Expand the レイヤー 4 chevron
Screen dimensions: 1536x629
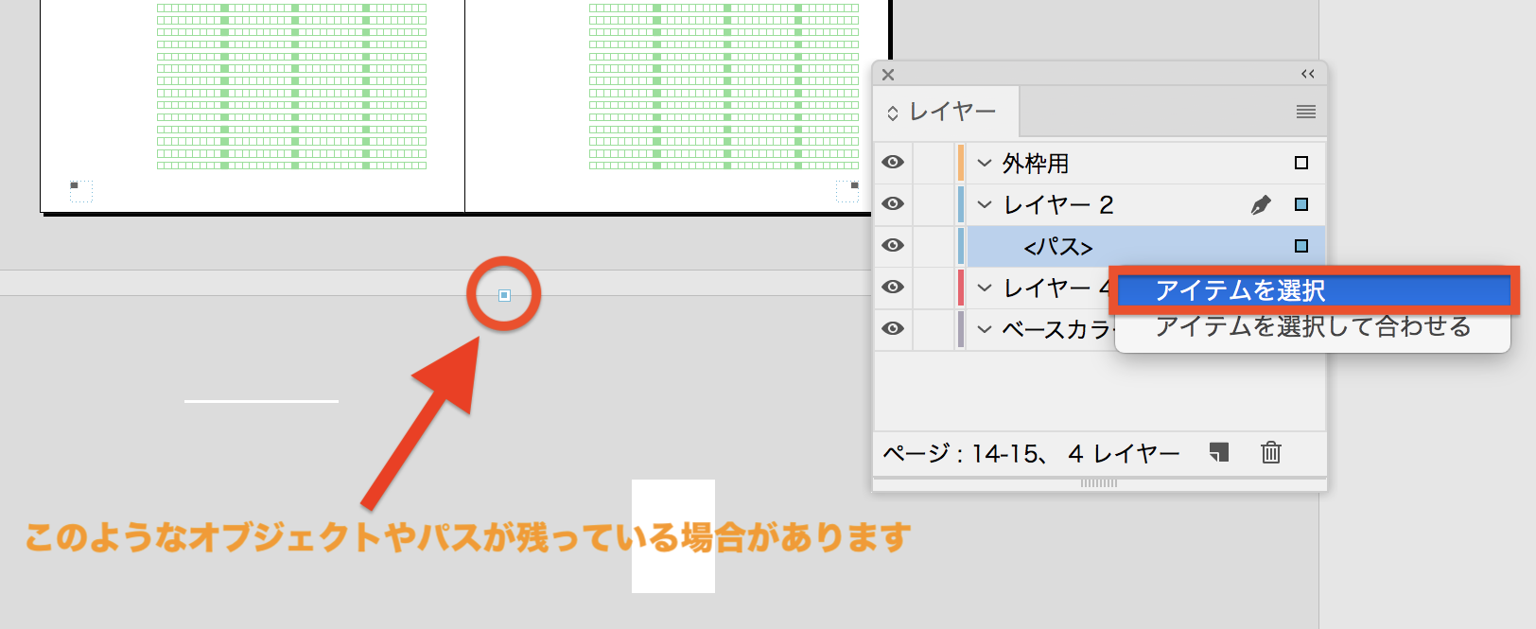(x=985, y=288)
